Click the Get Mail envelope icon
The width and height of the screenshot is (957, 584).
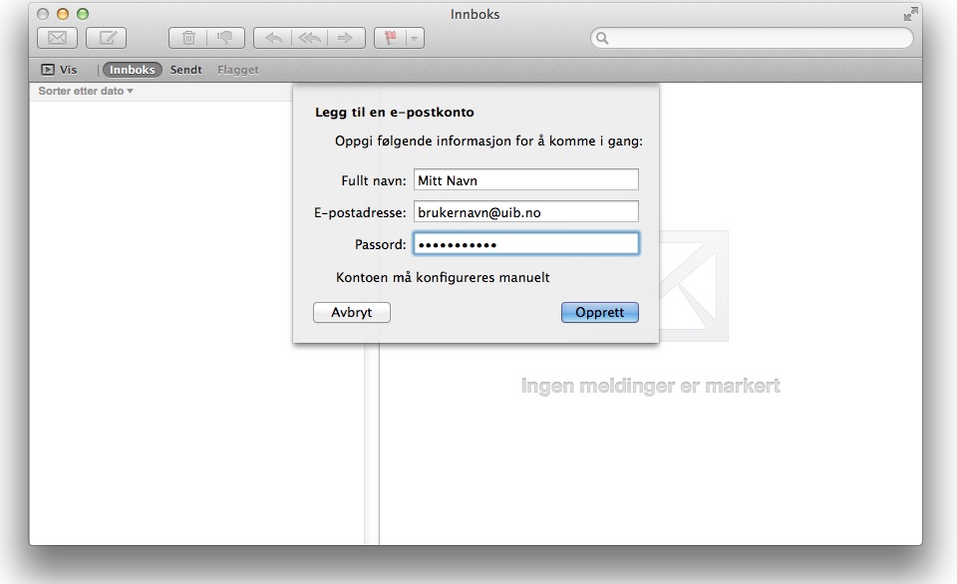(57, 38)
